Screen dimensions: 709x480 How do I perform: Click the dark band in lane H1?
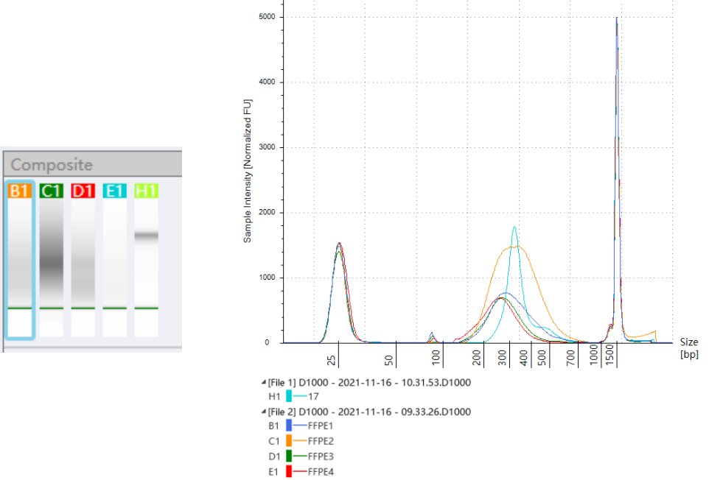tap(147, 236)
